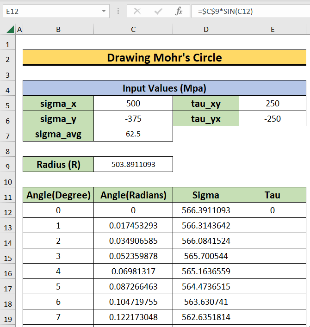The width and height of the screenshot is (310, 327).
Task: Select the Angle(Degree) cell with value 7
Action: pos(58,317)
